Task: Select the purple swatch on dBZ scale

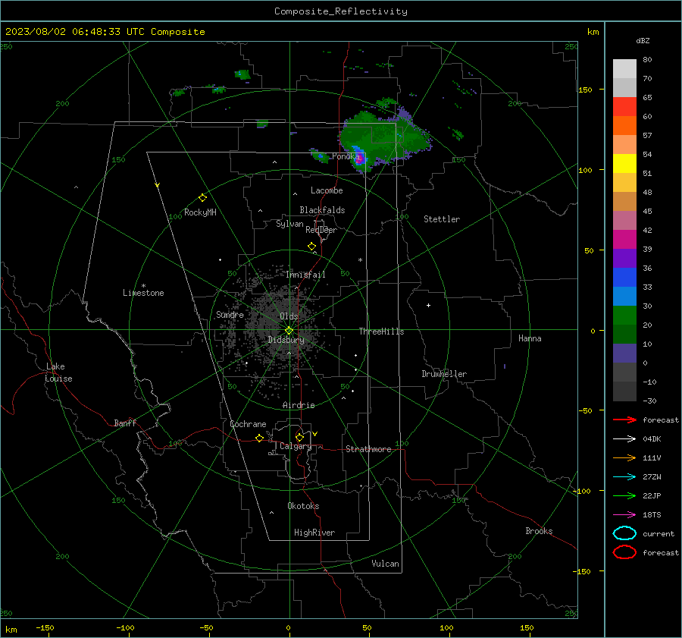Action: coord(624,258)
